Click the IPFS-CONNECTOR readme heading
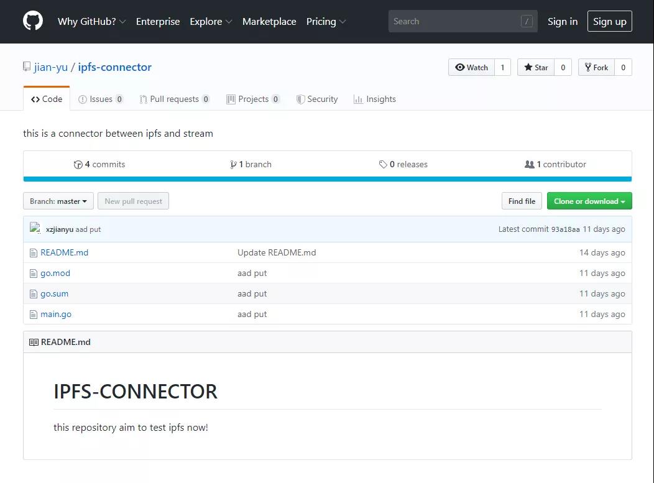Image resolution: width=654 pixels, height=483 pixels. (135, 391)
